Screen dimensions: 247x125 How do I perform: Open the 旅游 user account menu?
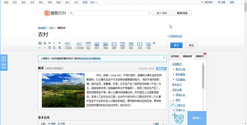click(x=232, y=2)
